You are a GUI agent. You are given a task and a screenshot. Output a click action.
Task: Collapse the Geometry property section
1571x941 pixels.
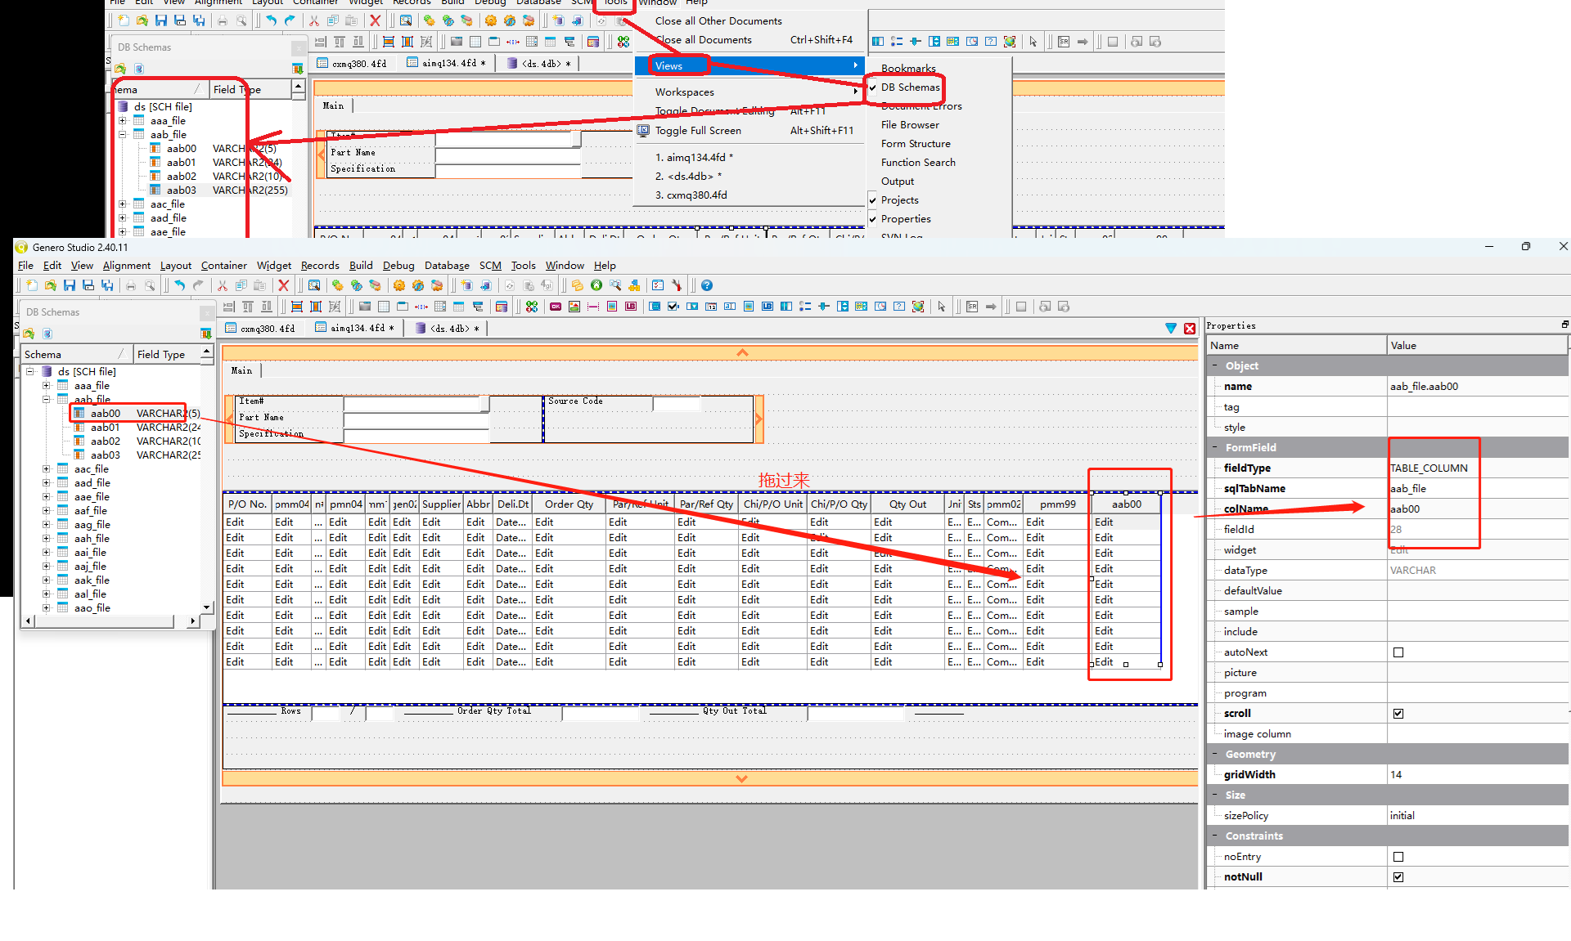1214,755
